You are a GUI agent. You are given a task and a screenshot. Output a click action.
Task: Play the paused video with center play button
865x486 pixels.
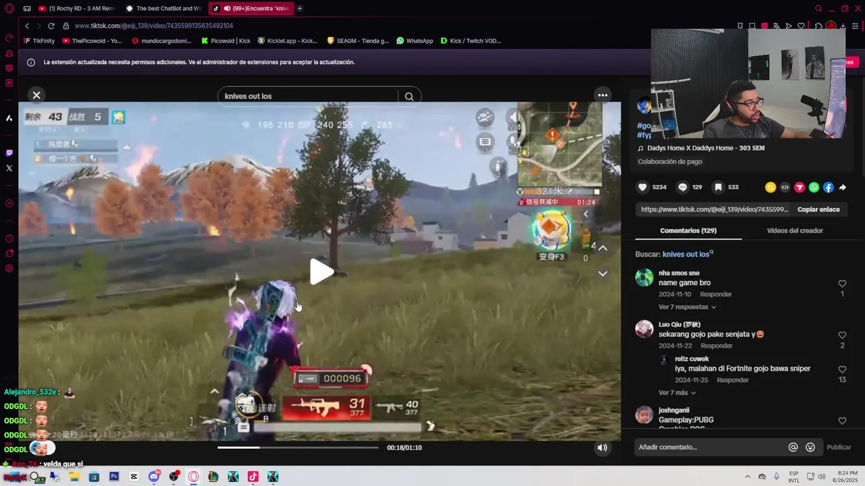[x=321, y=271]
